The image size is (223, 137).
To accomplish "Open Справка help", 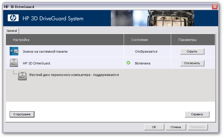I will [197, 114].
